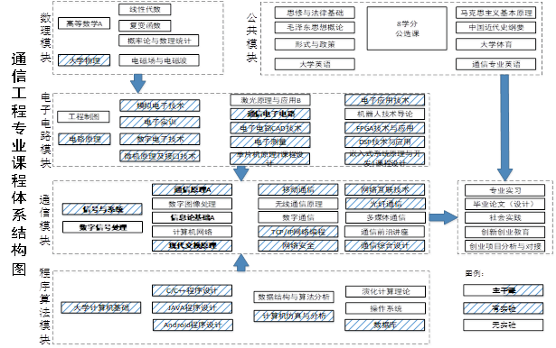Click the down arrow below the electronic circuit module
This screenshot has width=556, height=348.
click(241, 173)
